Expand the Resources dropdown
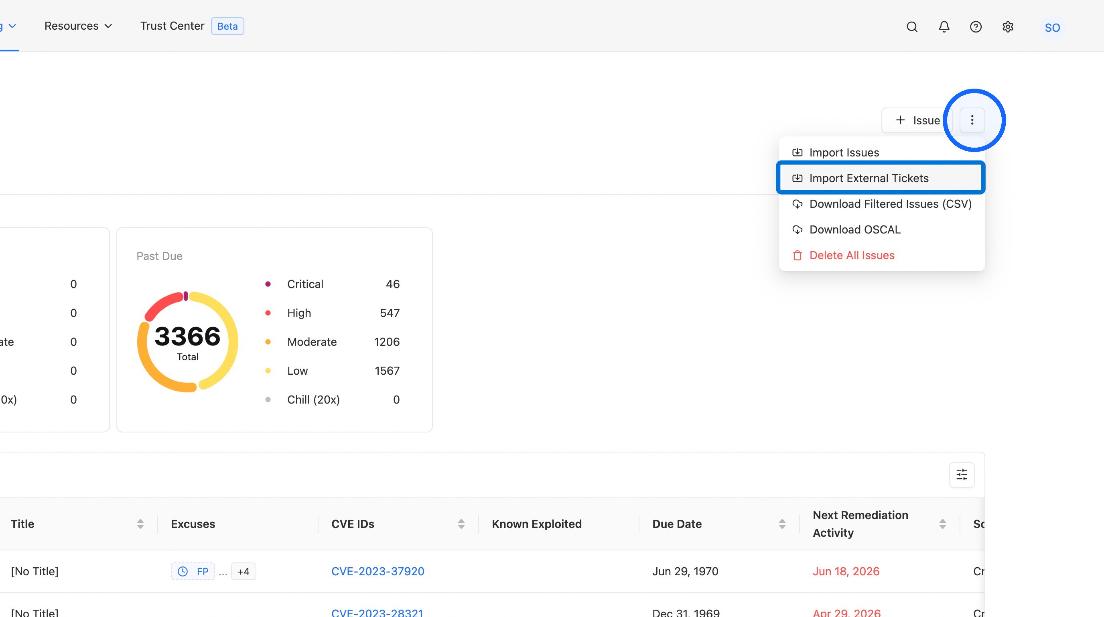 tap(79, 26)
